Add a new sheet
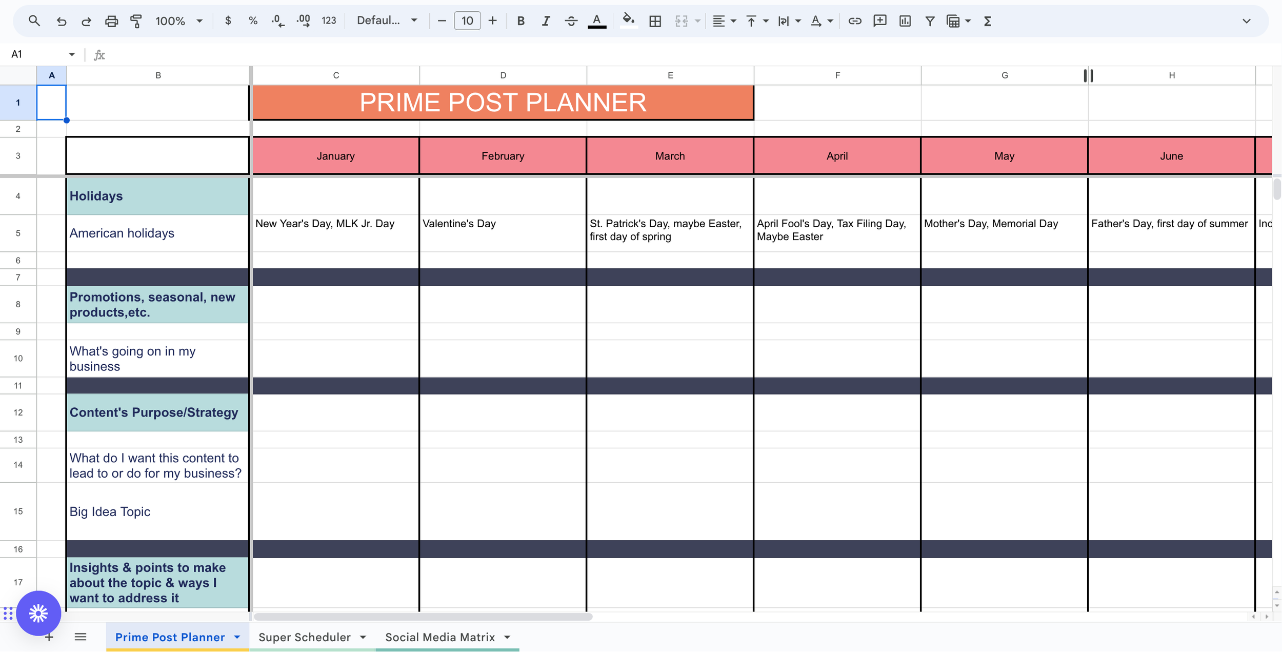The height and width of the screenshot is (652, 1282). (x=49, y=637)
